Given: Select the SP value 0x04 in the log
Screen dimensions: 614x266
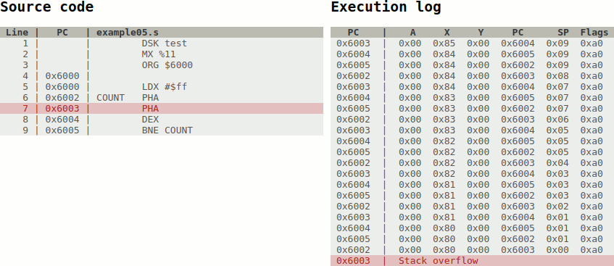Looking at the screenshot, I should pos(557,163).
